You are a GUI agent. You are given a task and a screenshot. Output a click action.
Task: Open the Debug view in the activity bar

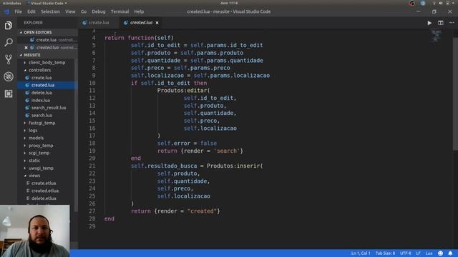(x=9, y=76)
